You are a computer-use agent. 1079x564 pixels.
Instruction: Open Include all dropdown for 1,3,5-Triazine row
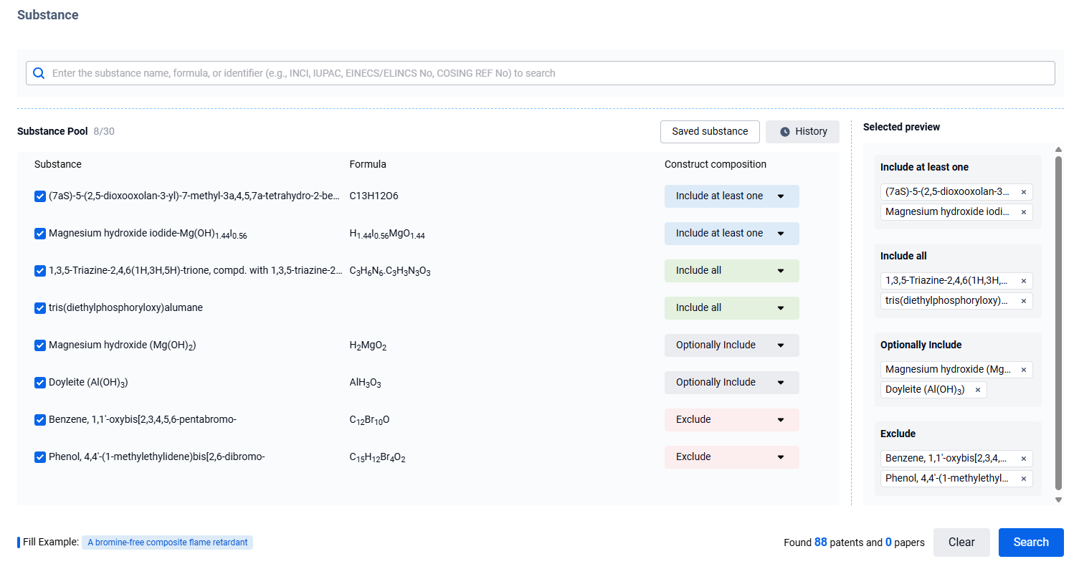click(x=731, y=271)
